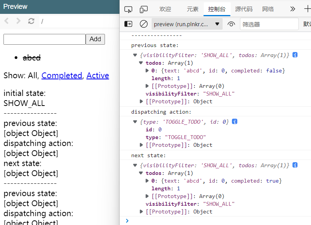Show Active todos link
Image resolution: width=311 pixels, height=225 pixels.
(x=98, y=76)
